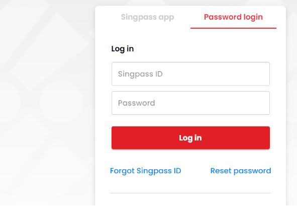Recover a forgotten Singpass ID

click(x=145, y=171)
